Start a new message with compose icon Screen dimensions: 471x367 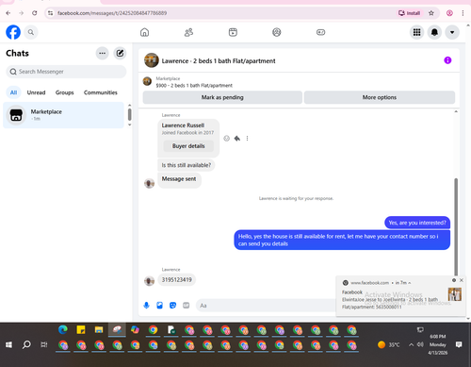pos(120,53)
